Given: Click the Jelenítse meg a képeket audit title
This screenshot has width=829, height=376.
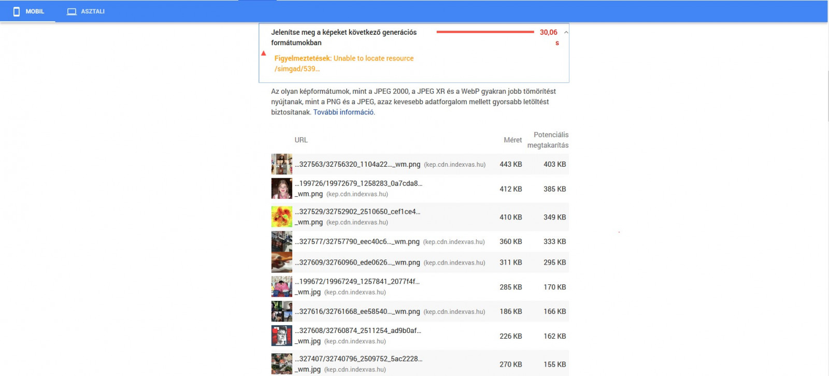Looking at the screenshot, I should click(x=344, y=37).
